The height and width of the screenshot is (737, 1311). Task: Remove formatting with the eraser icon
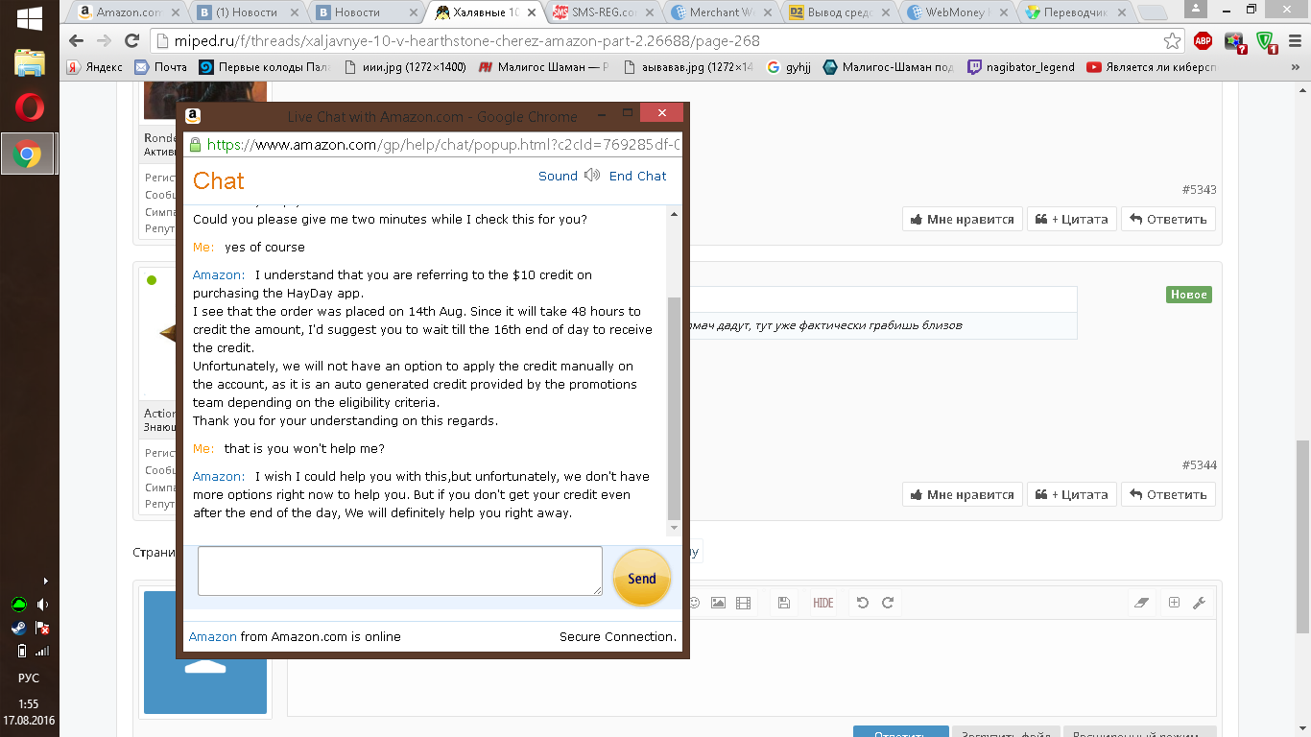pyautogui.click(x=1141, y=603)
